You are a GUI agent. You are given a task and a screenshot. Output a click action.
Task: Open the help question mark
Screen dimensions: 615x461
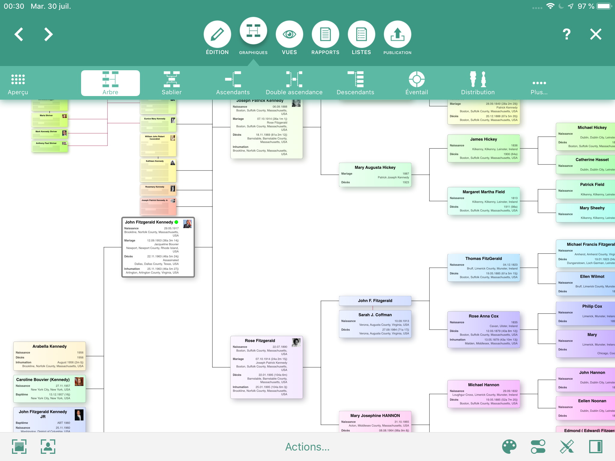(566, 34)
